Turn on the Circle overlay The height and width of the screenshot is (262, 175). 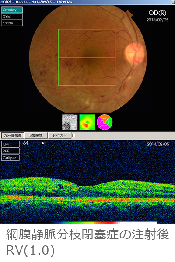tap(12, 23)
